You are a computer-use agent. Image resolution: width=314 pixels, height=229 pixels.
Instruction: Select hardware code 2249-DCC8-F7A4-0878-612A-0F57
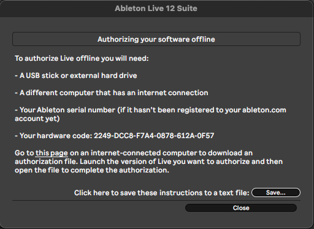click(154, 136)
